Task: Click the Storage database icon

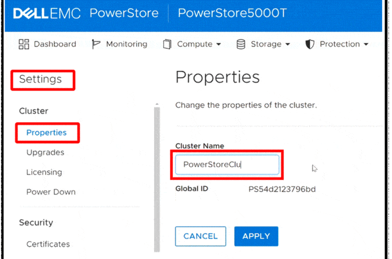Action: pos(241,45)
